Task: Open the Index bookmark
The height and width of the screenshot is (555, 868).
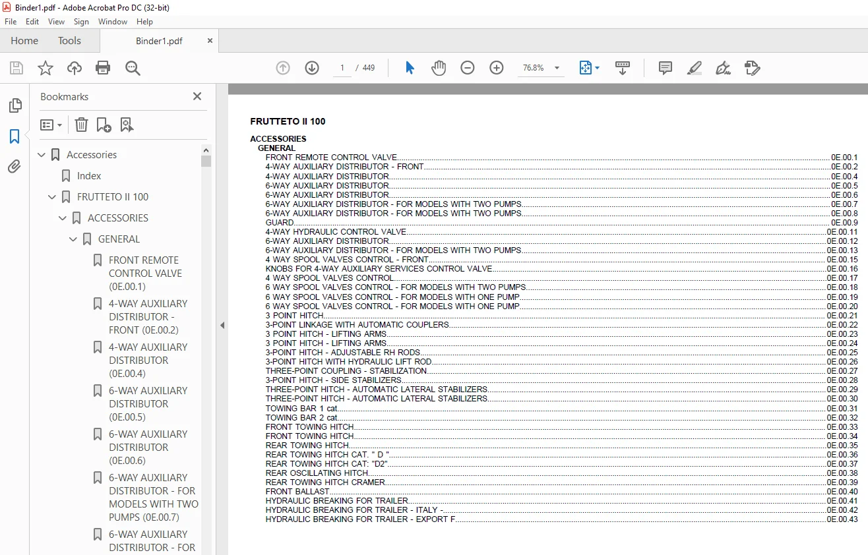Action: pos(89,176)
